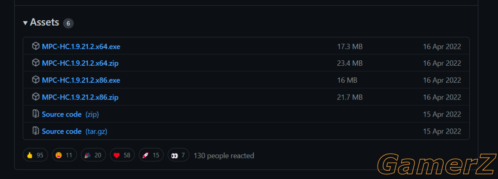Click archive icon beside Source code (tar.gz)
The width and height of the screenshot is (498, 179).
coord(36,131)
